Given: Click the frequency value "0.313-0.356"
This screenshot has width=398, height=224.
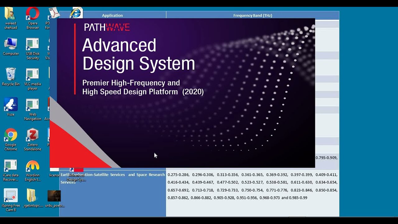Looking at the screenshot, I should tap(228, 175).
